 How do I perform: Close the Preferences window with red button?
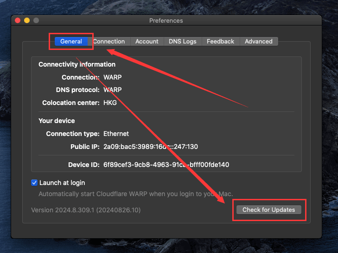(x=18, y=20)
